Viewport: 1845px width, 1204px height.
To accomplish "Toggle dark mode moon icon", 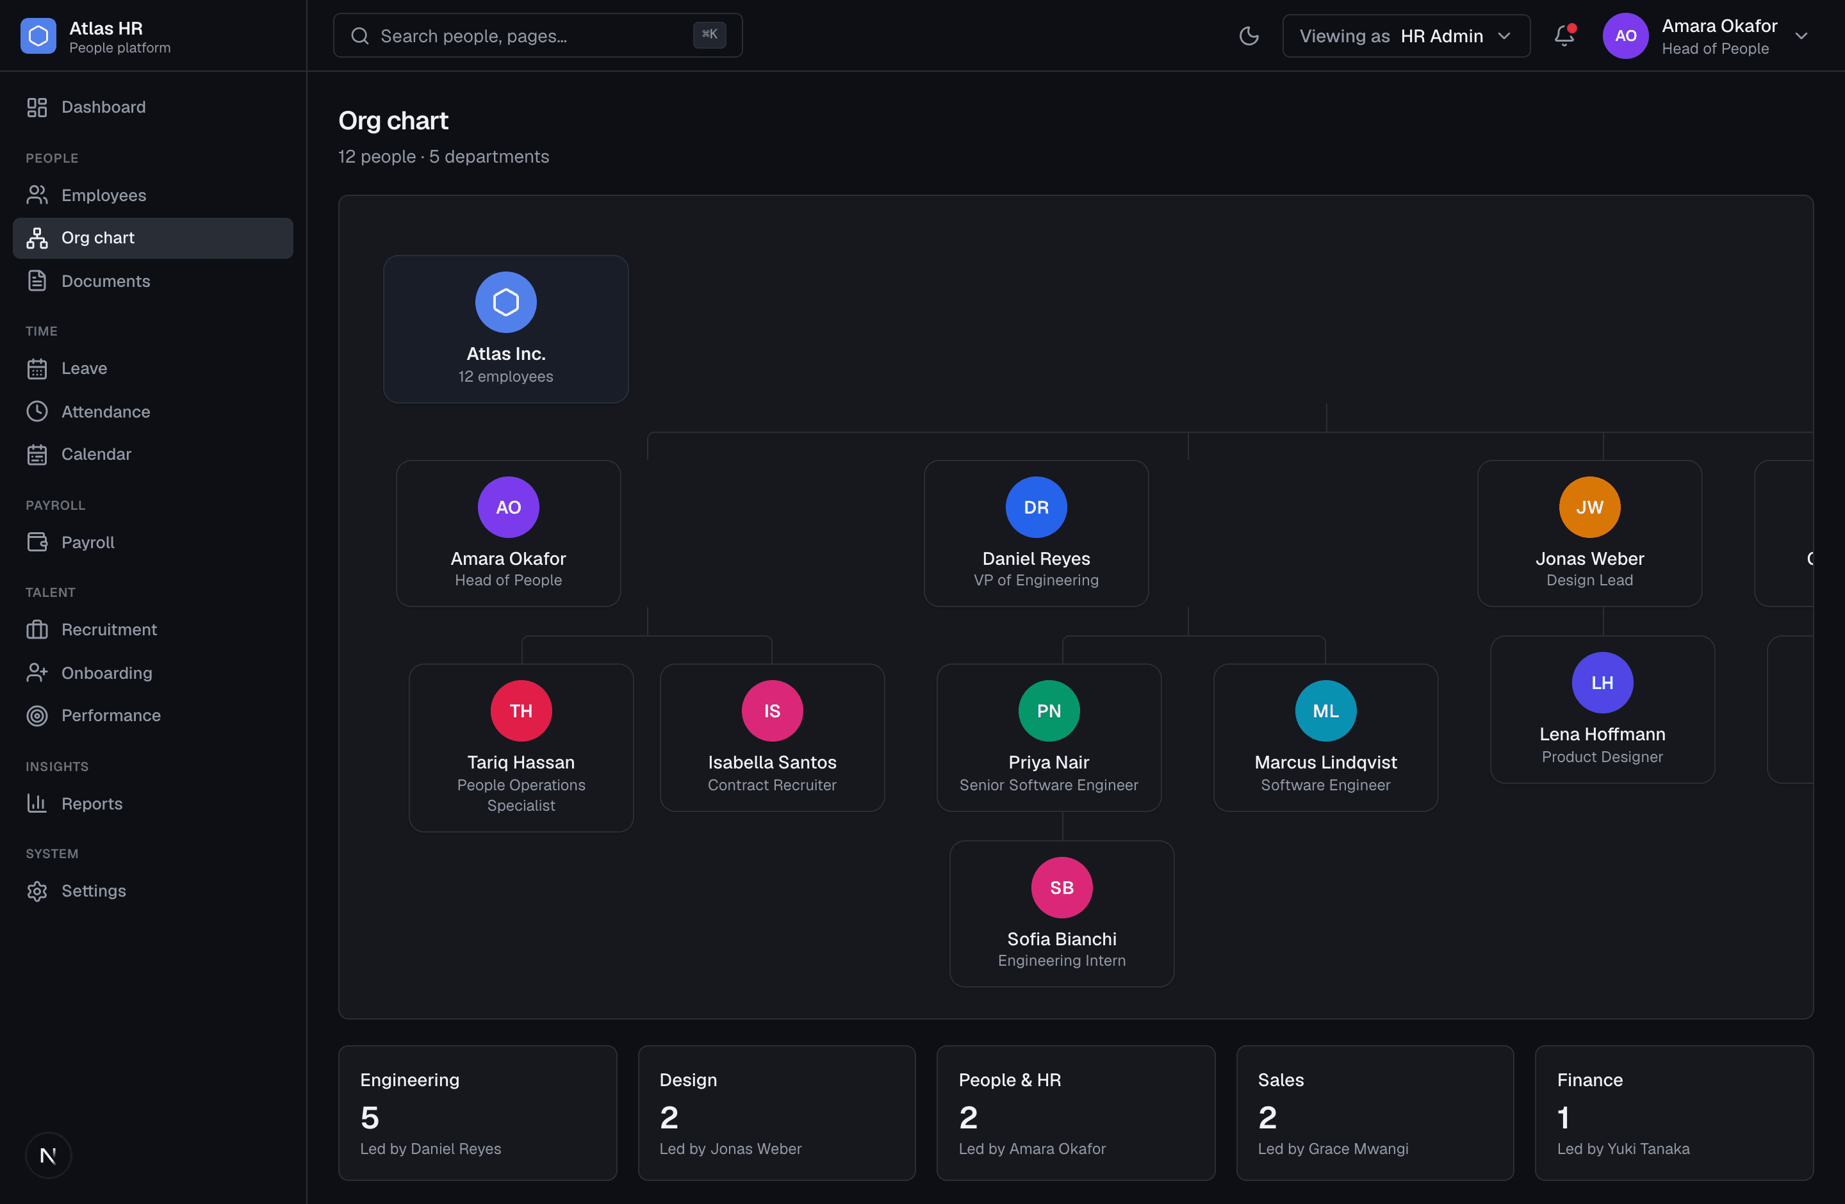I will (1248, 36).
